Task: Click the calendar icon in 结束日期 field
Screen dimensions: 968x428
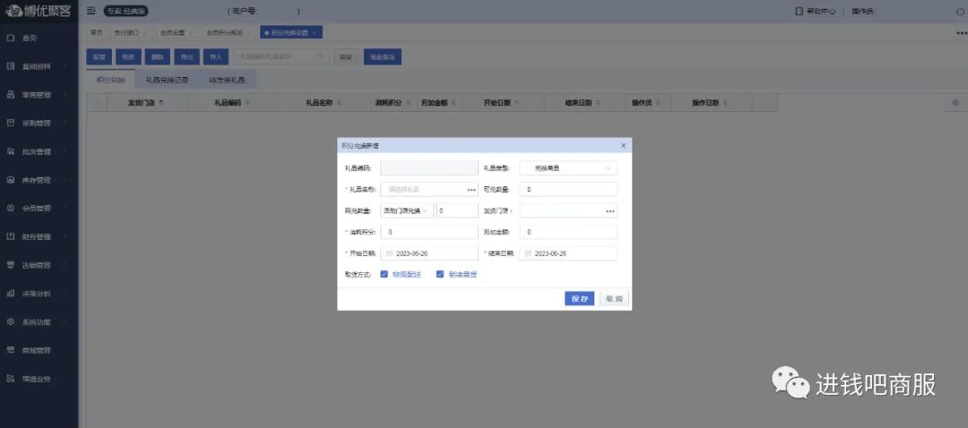Action: tap(528, 253)
